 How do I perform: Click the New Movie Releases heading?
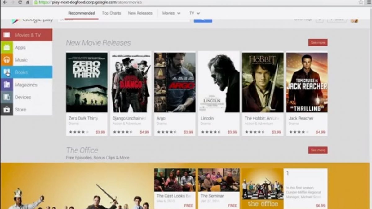click(x=99, y=43)
